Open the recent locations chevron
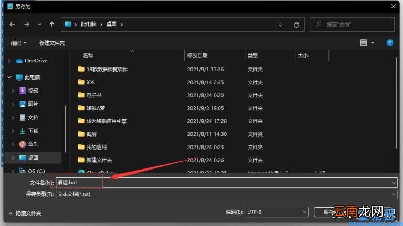This screenshot has height=226, width=403. [x=39, y=25]
